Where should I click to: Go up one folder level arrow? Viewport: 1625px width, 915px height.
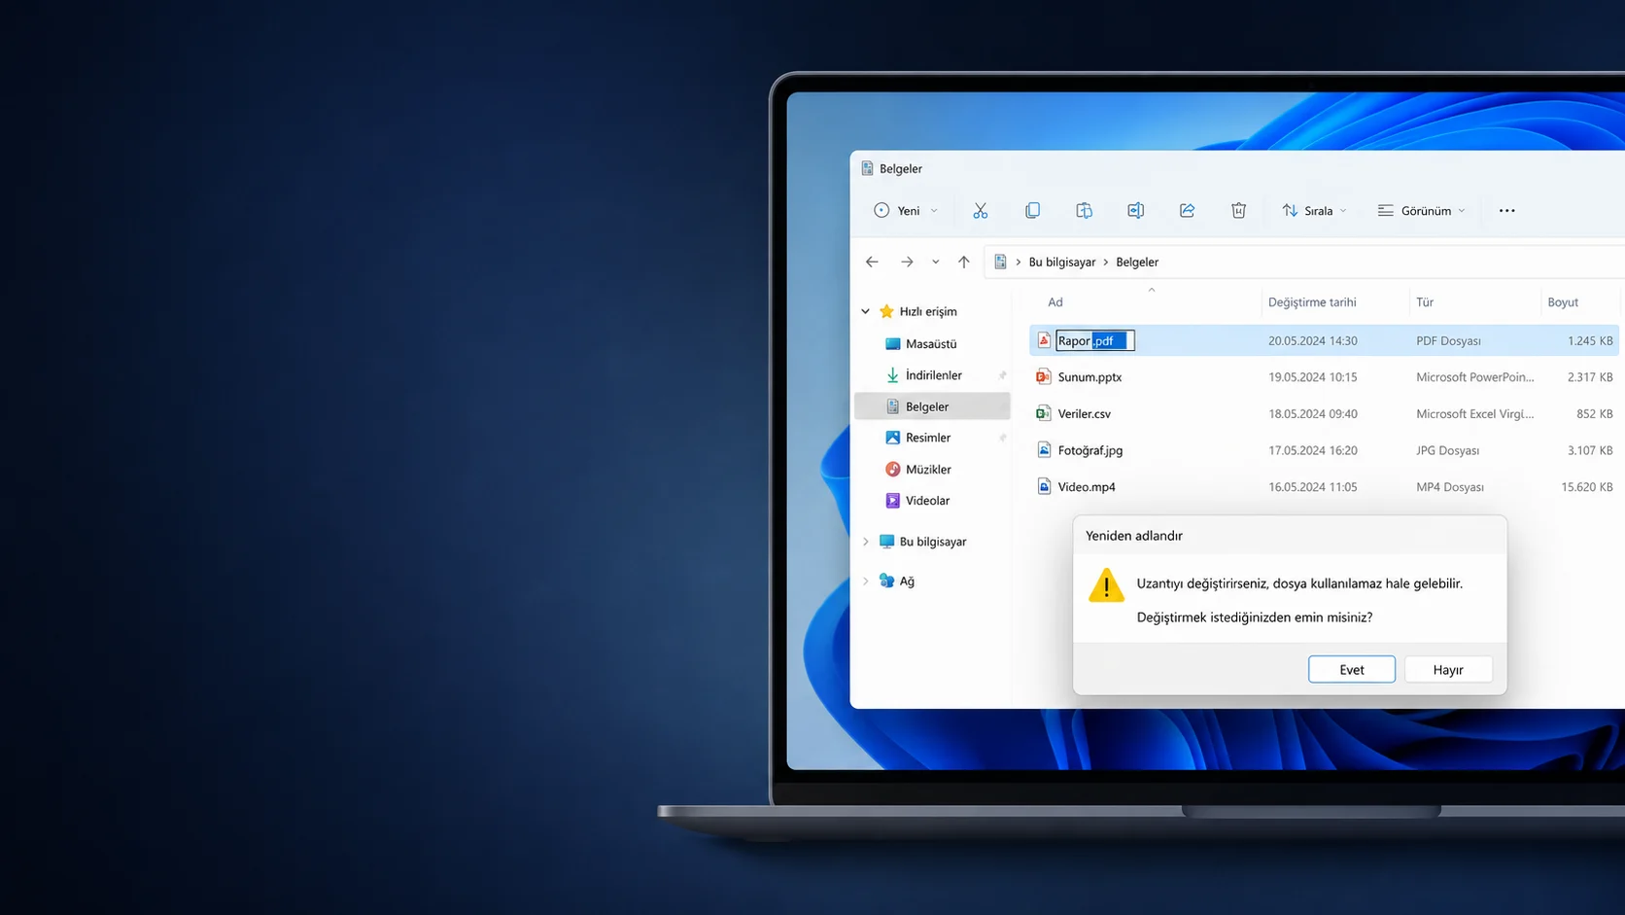[963, 262]
